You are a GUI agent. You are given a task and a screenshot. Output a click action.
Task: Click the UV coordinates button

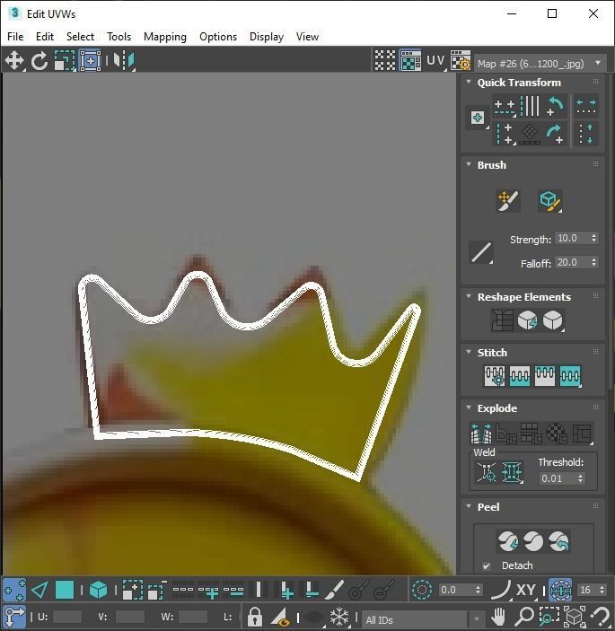[435, 61]
